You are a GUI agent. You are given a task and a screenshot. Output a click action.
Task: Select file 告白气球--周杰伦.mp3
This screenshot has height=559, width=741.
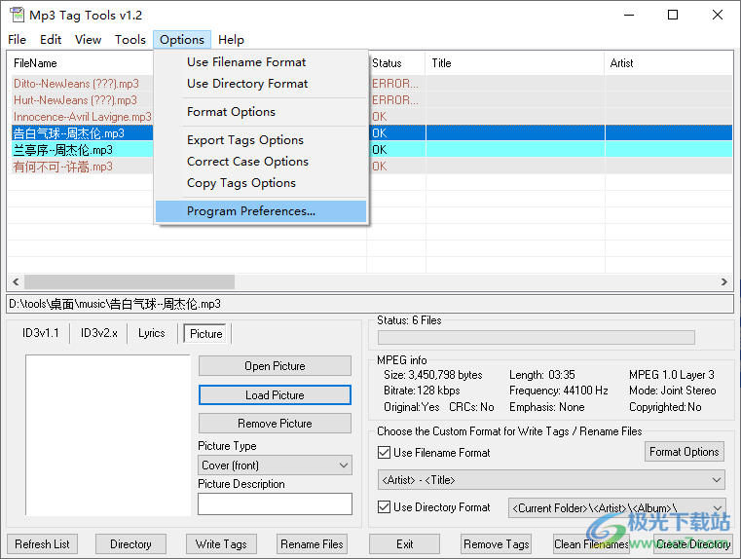tap(68, 133)
